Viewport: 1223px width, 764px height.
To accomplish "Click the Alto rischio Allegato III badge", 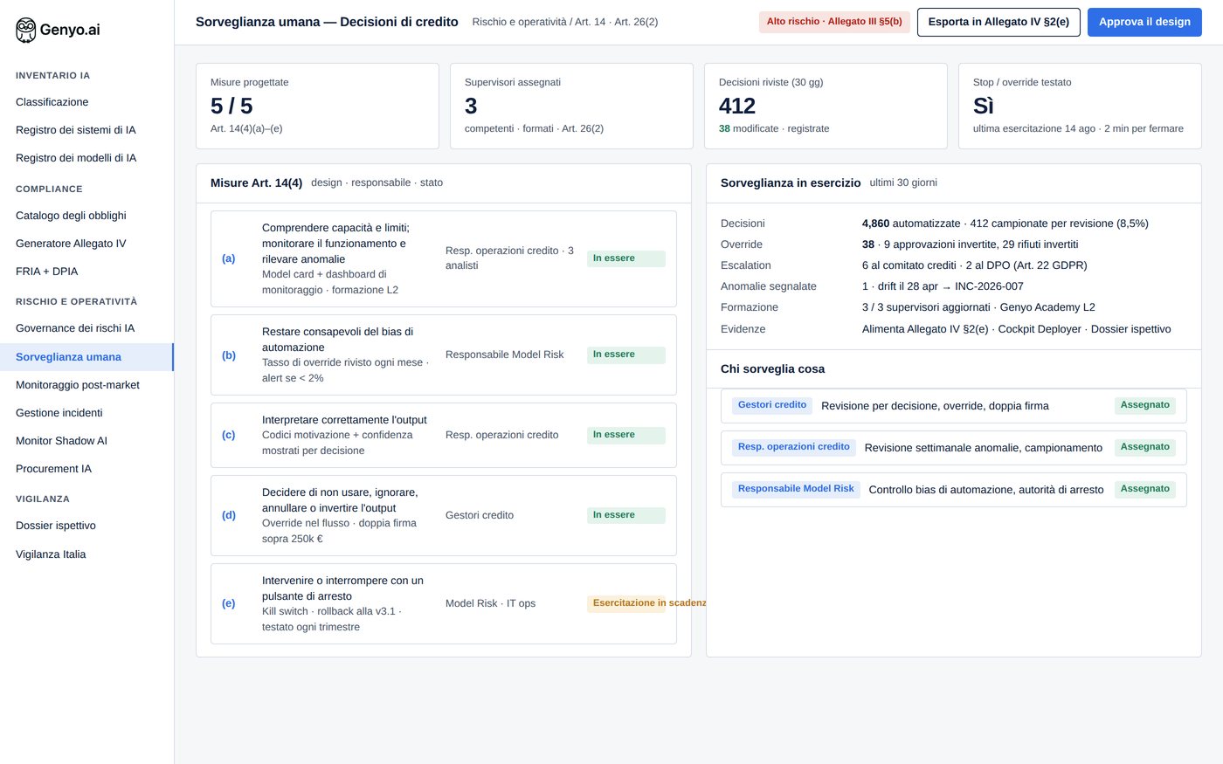I will (834, 22).
